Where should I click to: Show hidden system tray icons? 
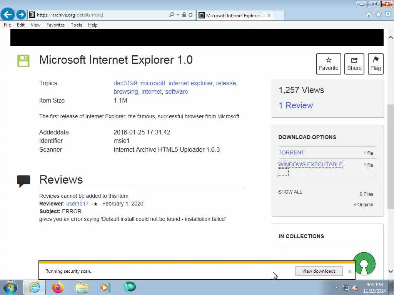click(x=336, y=288)
